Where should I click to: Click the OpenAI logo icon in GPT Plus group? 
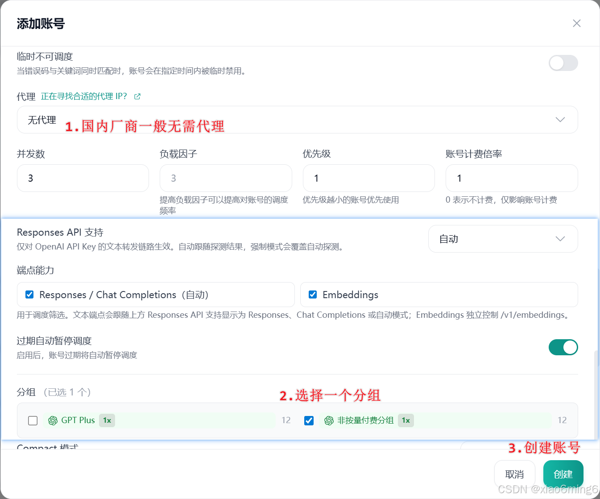click(53, 420)
